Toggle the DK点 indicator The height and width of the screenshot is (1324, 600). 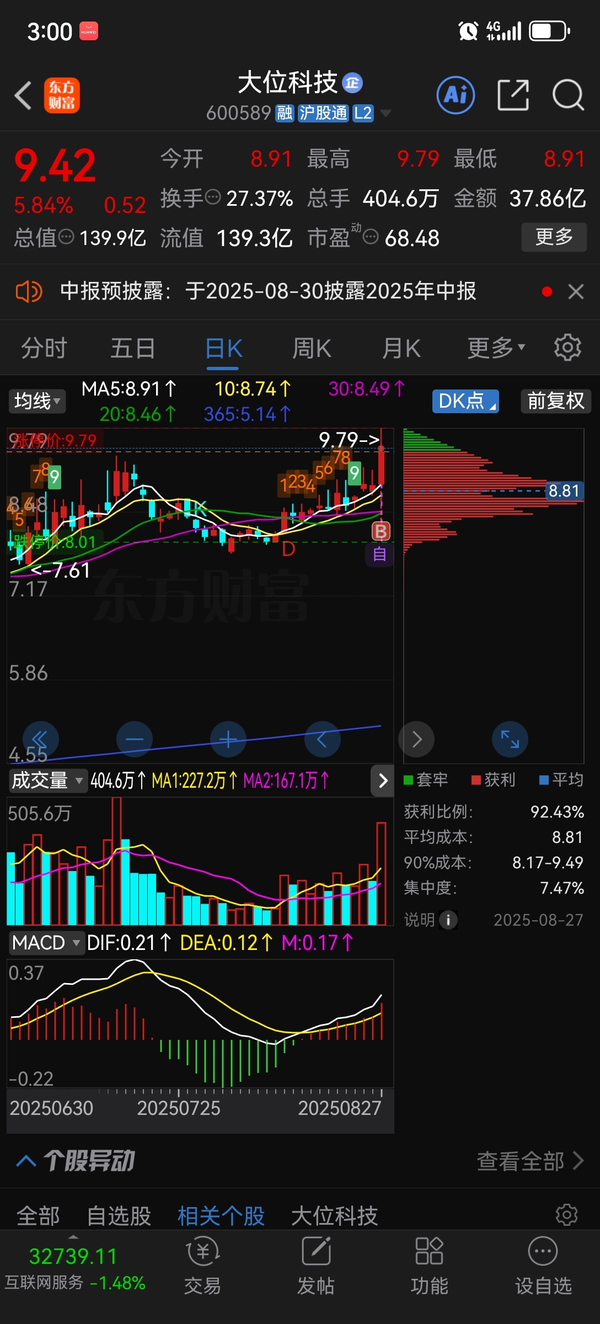click(465, 401)
